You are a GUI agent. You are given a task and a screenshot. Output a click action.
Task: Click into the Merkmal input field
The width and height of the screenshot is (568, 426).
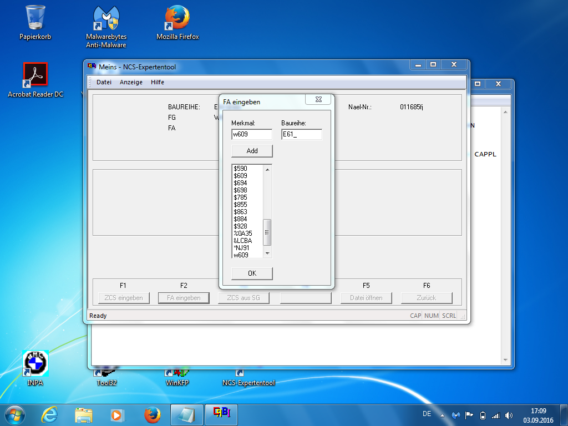pos(252,134)
